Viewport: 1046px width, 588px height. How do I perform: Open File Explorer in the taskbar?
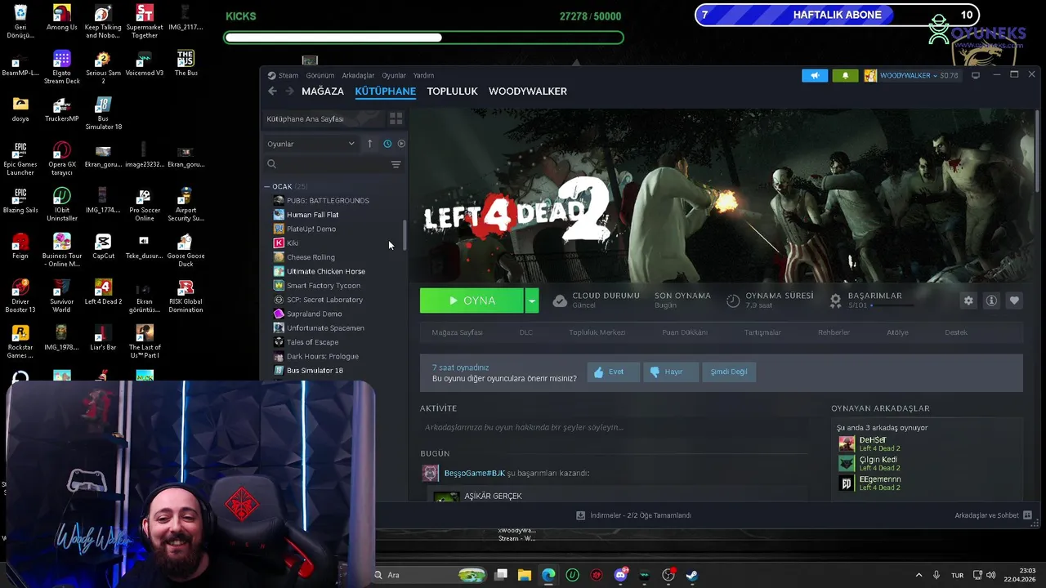point(525,575)
